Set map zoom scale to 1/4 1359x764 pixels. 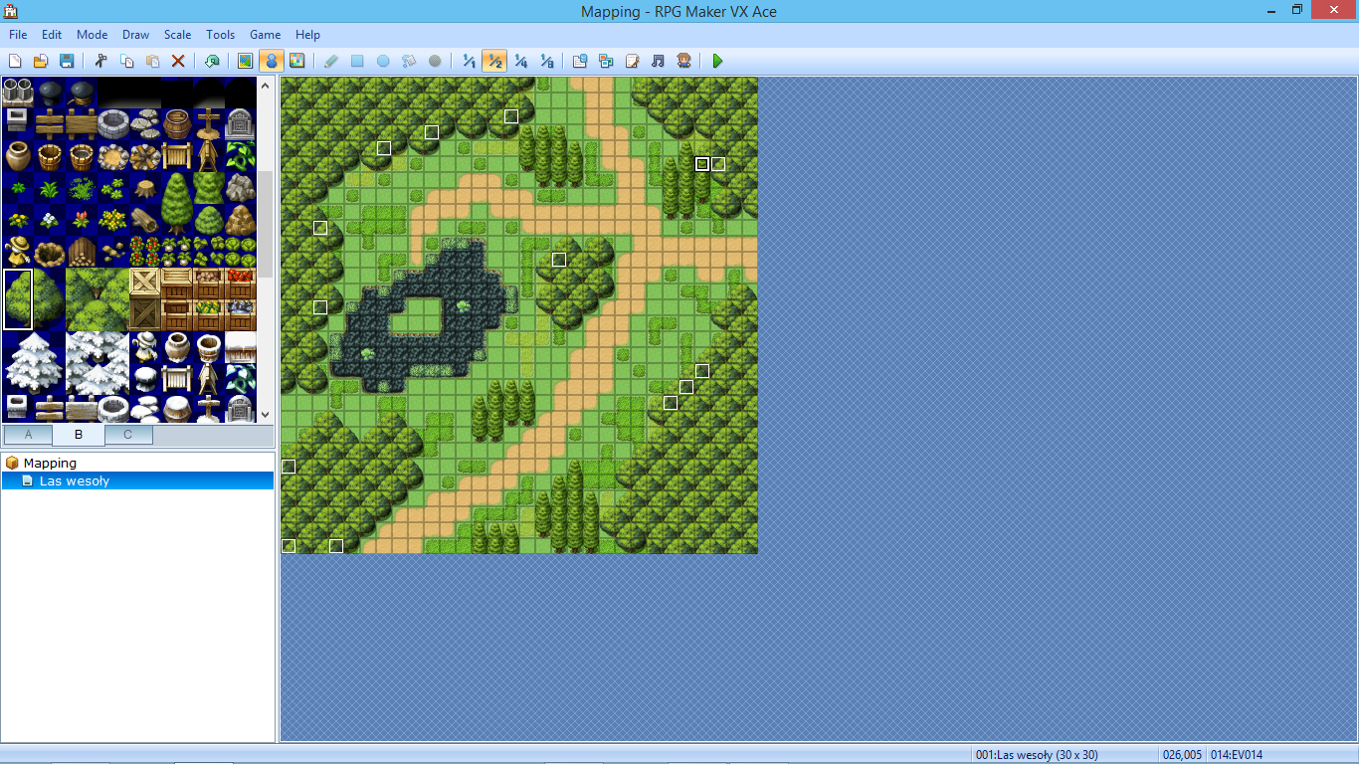(520, 62)
